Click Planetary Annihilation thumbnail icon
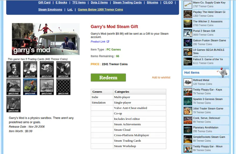 tap(188, 130)
